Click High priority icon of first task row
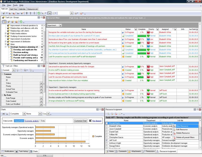202x157 pixels. tap(148, 32)
